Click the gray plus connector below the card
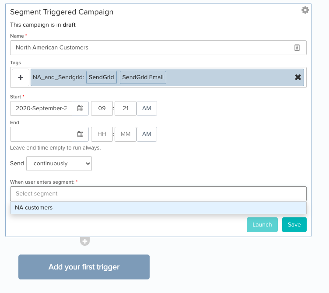This screenshot has width=329, height=293. pos(85,241)
